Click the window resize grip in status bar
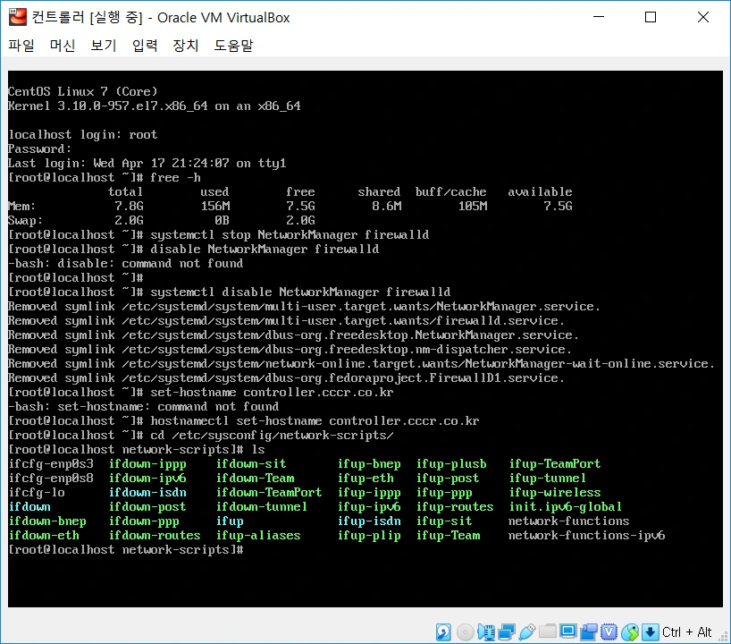 coord(724,637)
